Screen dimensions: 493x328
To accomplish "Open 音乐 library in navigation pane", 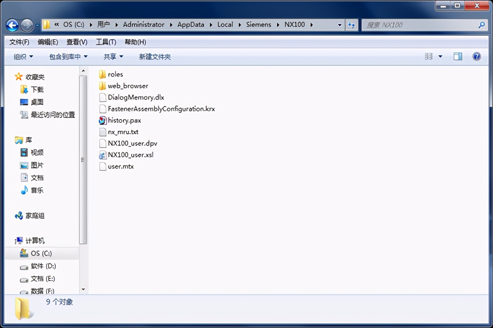I will (37, 190).
